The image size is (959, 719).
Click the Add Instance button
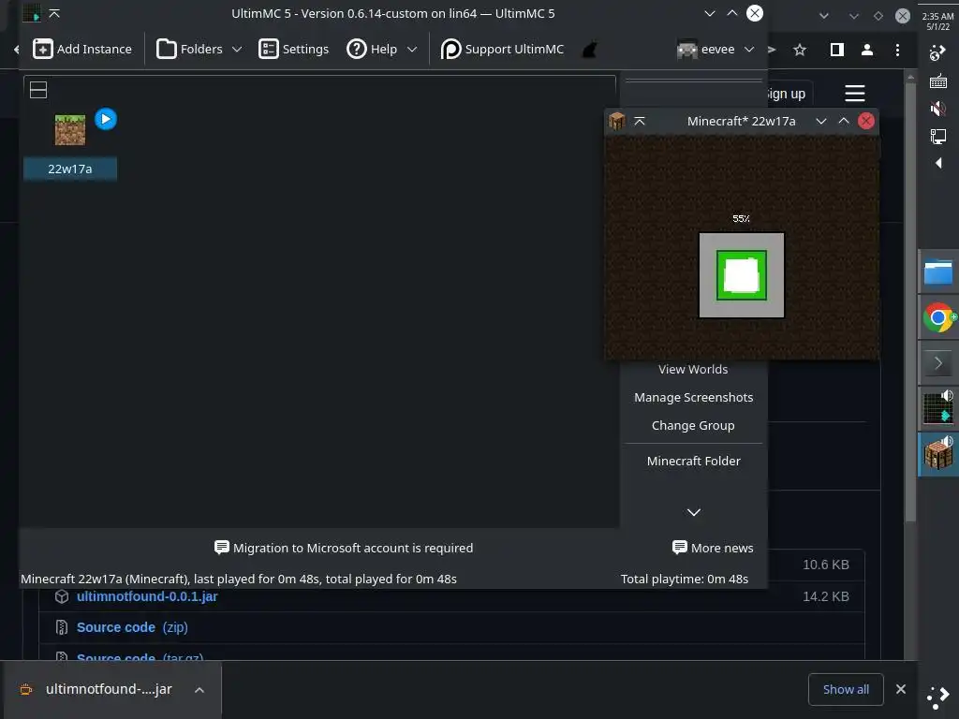click(x=82, y=49)
